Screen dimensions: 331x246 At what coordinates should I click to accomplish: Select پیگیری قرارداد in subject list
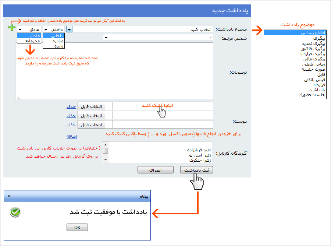click(x=295, y=54)
